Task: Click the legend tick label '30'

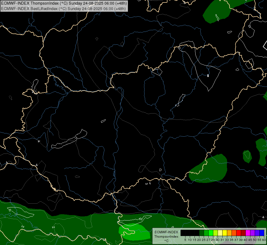Action: (x=218, y=240)
